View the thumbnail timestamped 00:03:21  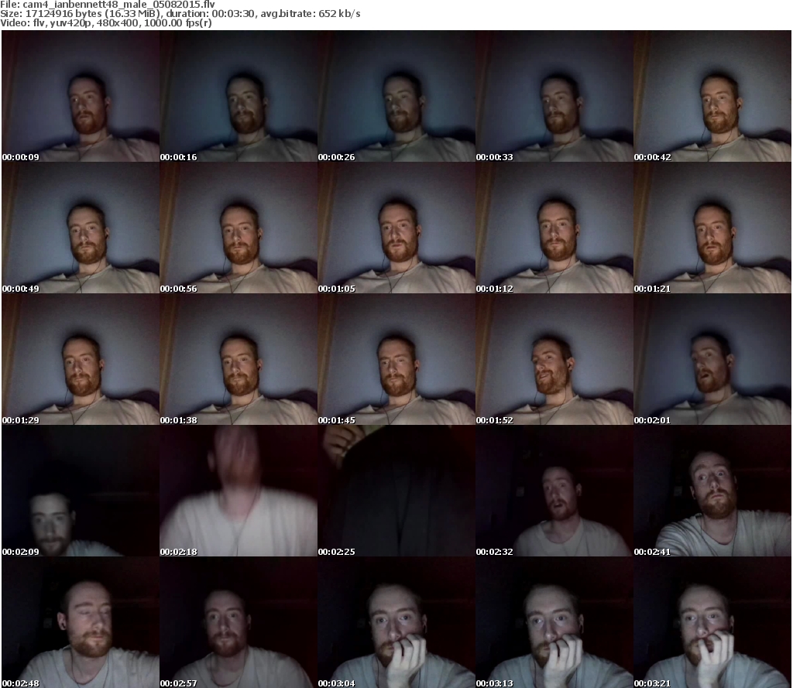pos(712,622)
